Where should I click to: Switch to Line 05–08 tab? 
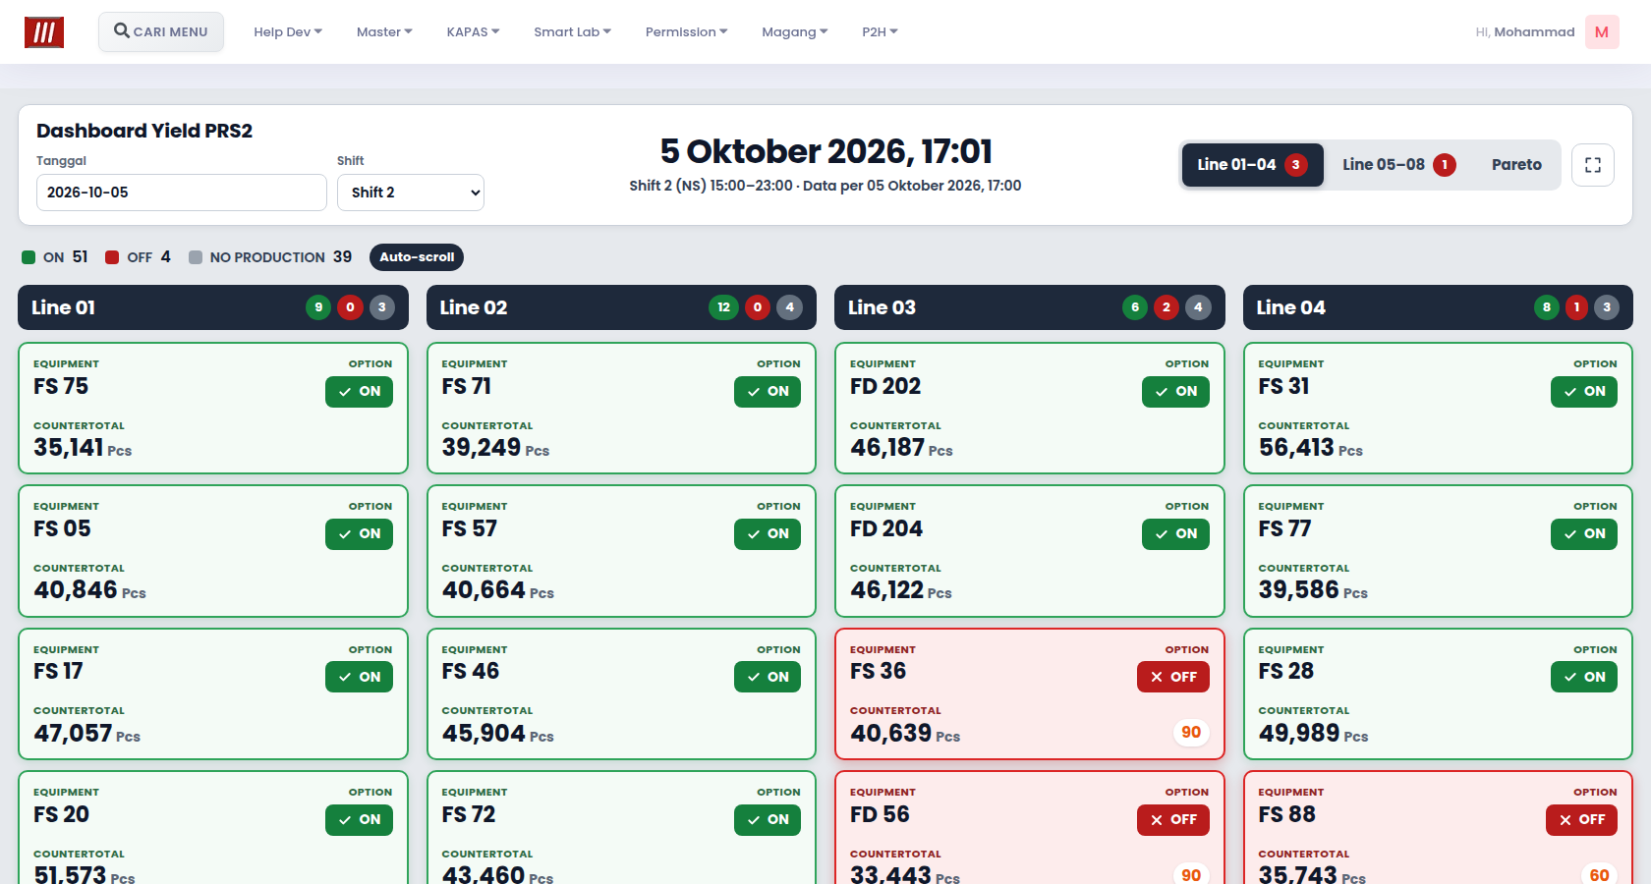(x=1399, y=165)
